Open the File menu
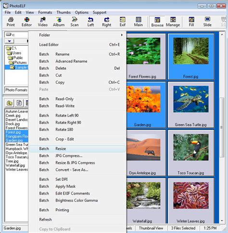This screenshot has height=233, width=228. [x=8, y=13]
